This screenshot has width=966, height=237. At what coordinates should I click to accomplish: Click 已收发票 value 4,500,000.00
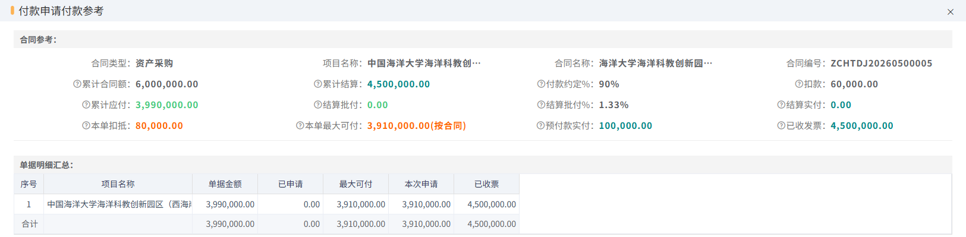[862, 126]
